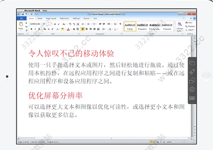Screen dimensions: 213x150
Task: Switch to the Page Layout tab
Action: pyautogui.click(x=51, y=18)
